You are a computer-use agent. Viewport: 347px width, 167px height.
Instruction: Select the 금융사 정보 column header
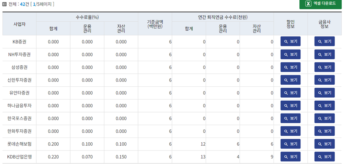(324, 24)
